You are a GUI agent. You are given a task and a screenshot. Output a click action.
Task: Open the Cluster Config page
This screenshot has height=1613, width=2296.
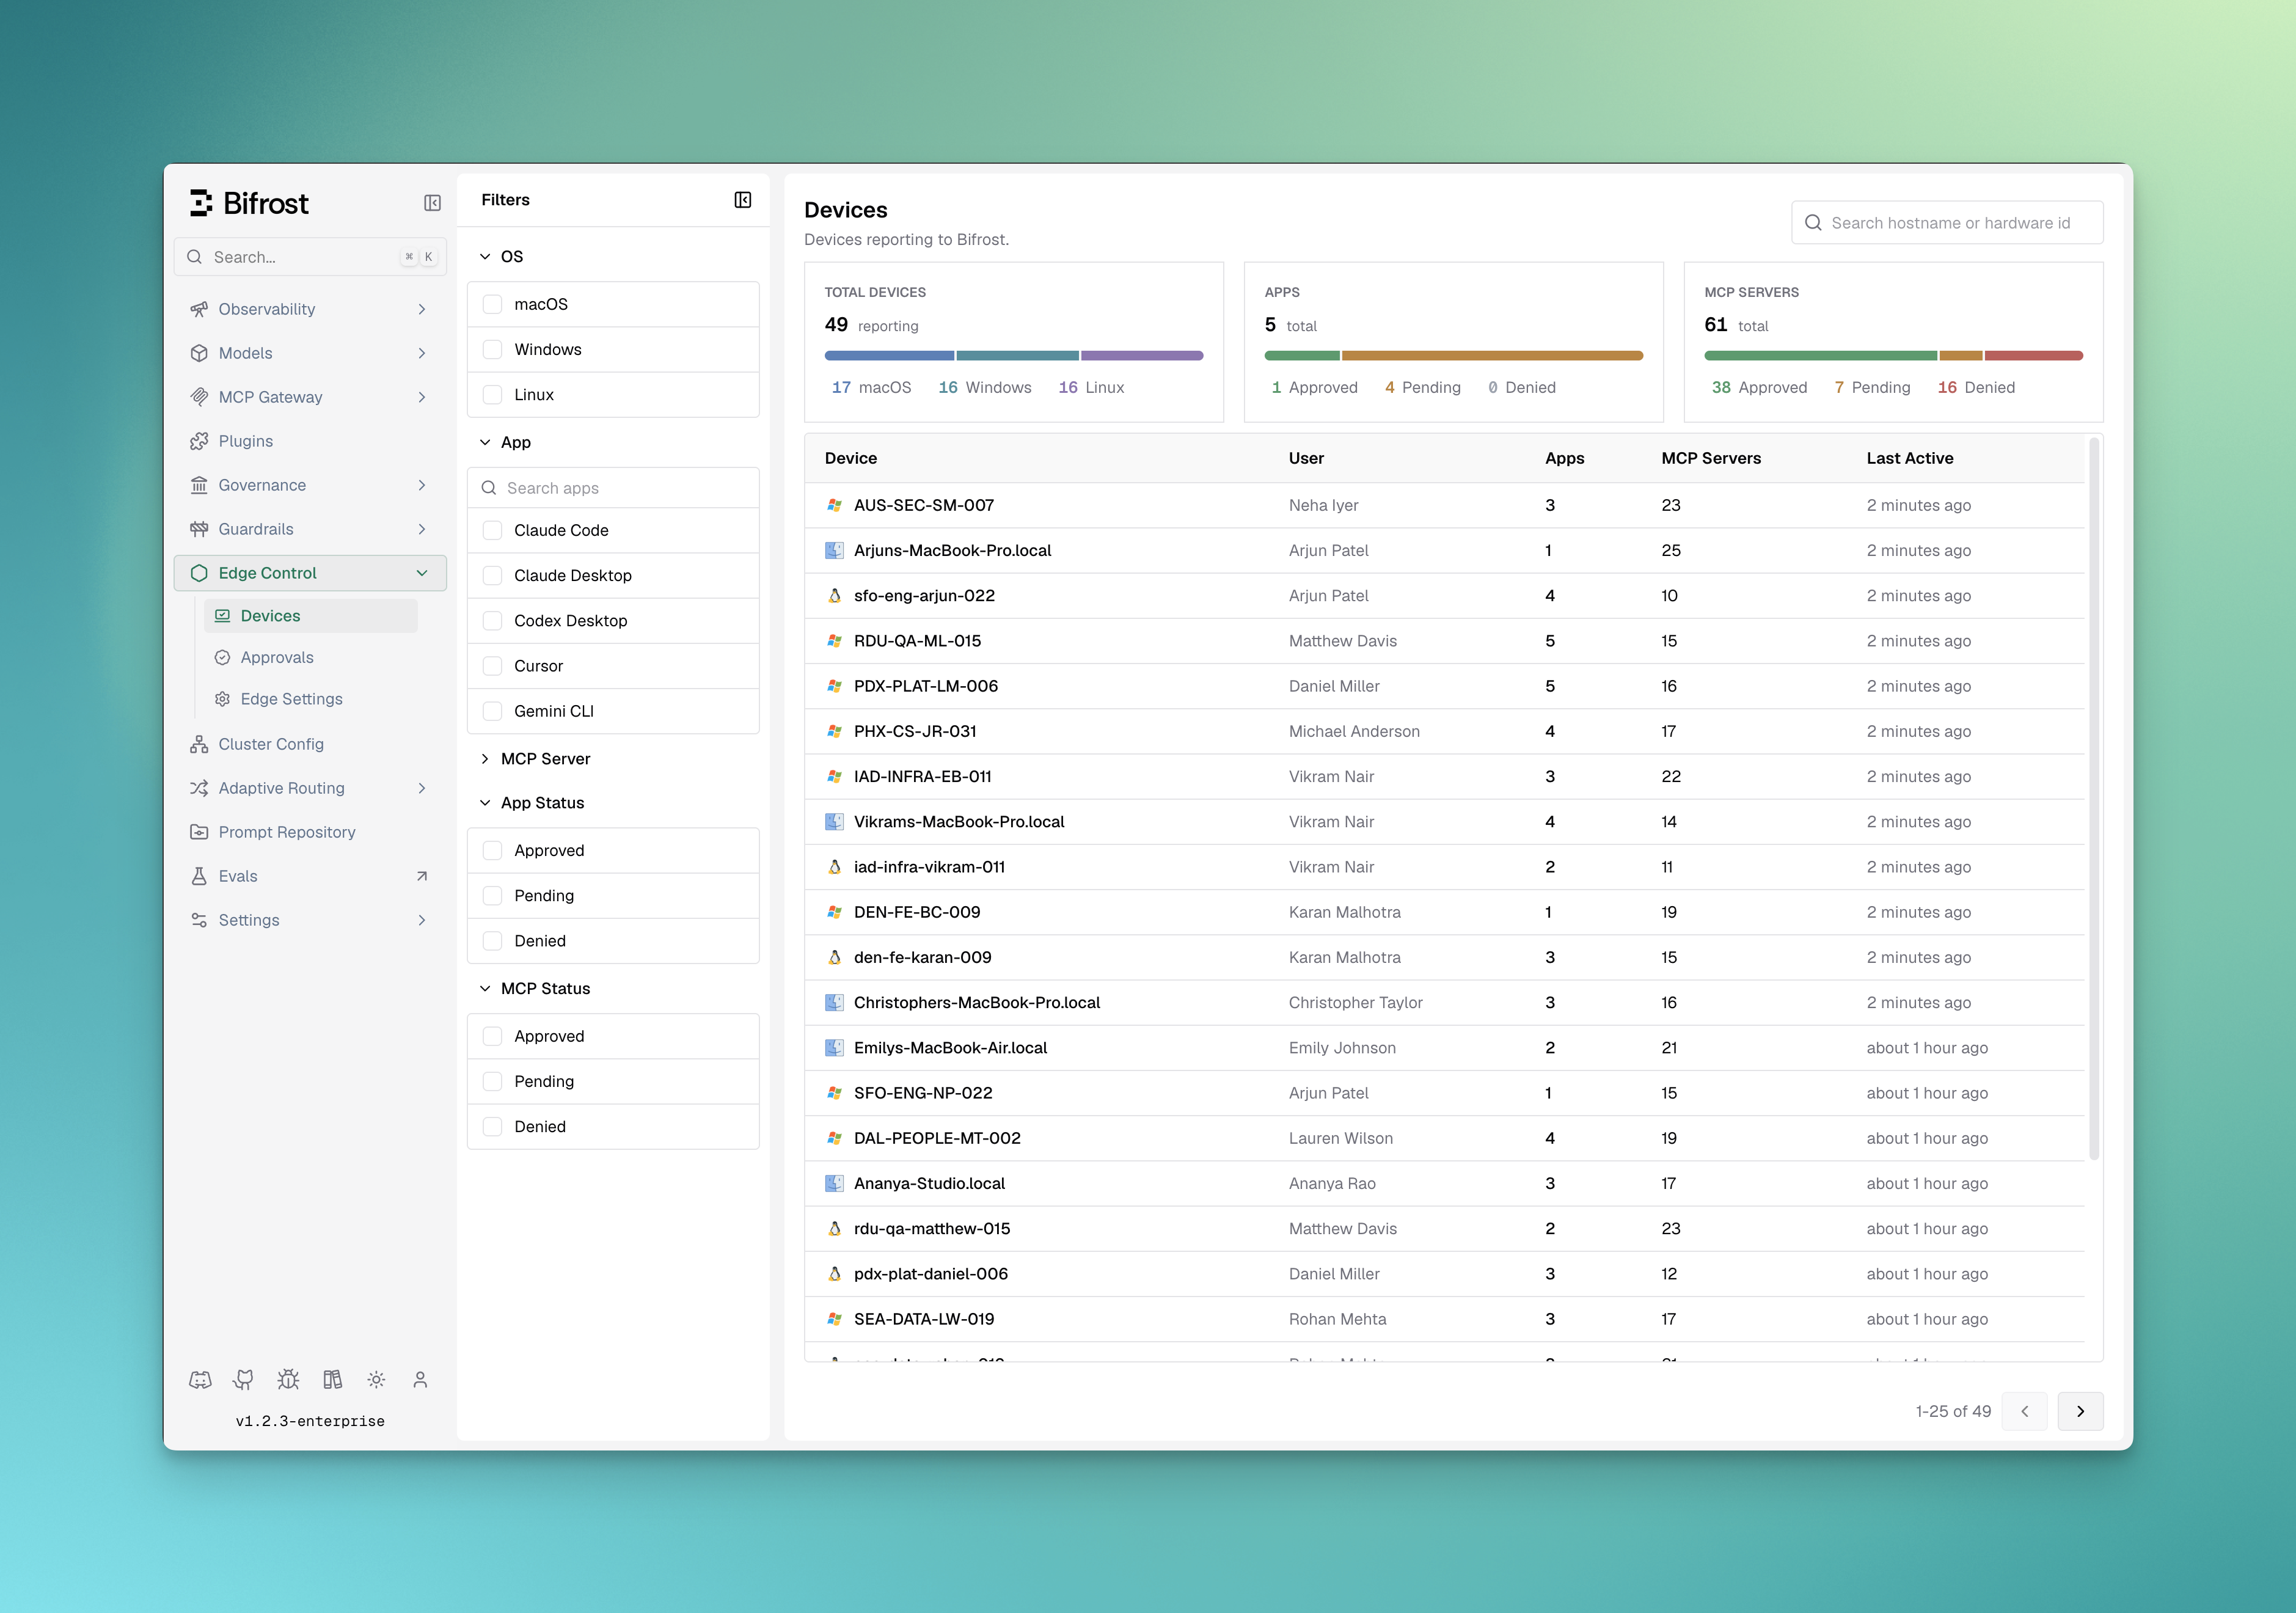pyautogui.click(x=310, y=744)
